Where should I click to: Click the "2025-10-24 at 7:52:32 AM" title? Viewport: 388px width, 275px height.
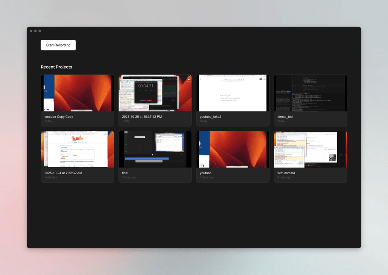(63, 173)
